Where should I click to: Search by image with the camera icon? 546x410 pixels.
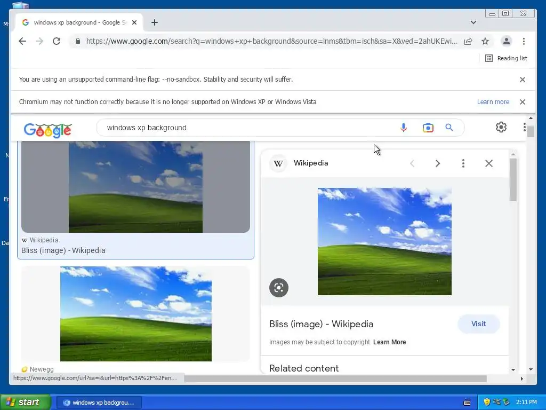428,128
